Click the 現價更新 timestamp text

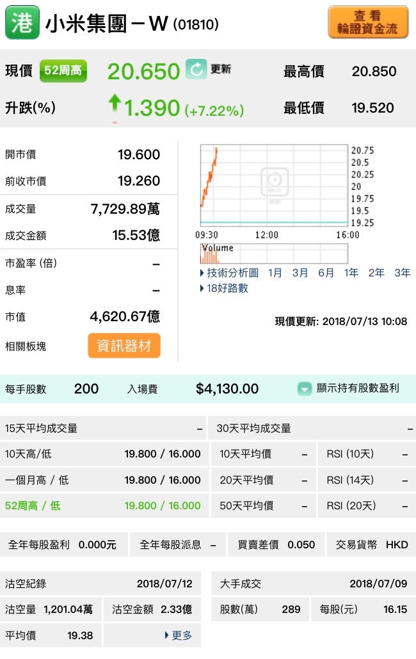tap(340, 322)
